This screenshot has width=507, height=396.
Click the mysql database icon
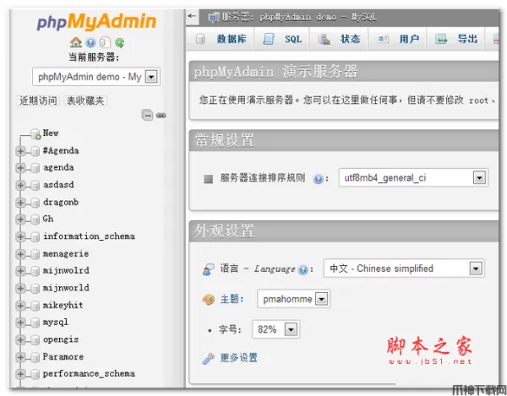[x=35, y=323]
